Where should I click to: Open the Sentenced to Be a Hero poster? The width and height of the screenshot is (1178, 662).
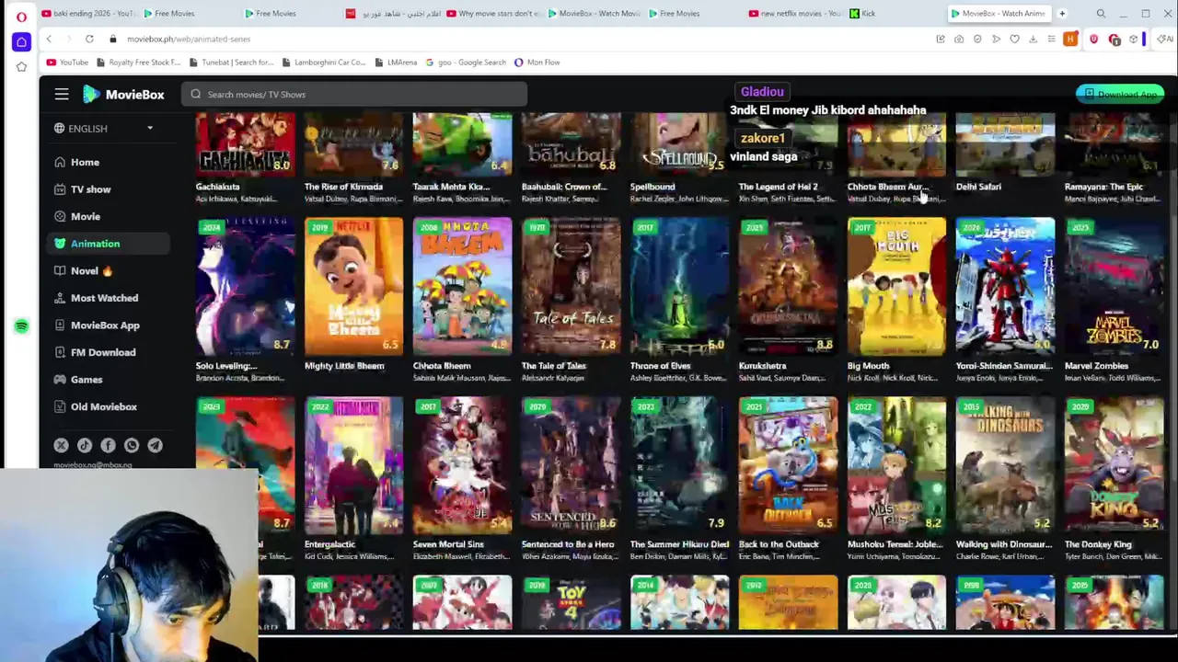[571, 466]
